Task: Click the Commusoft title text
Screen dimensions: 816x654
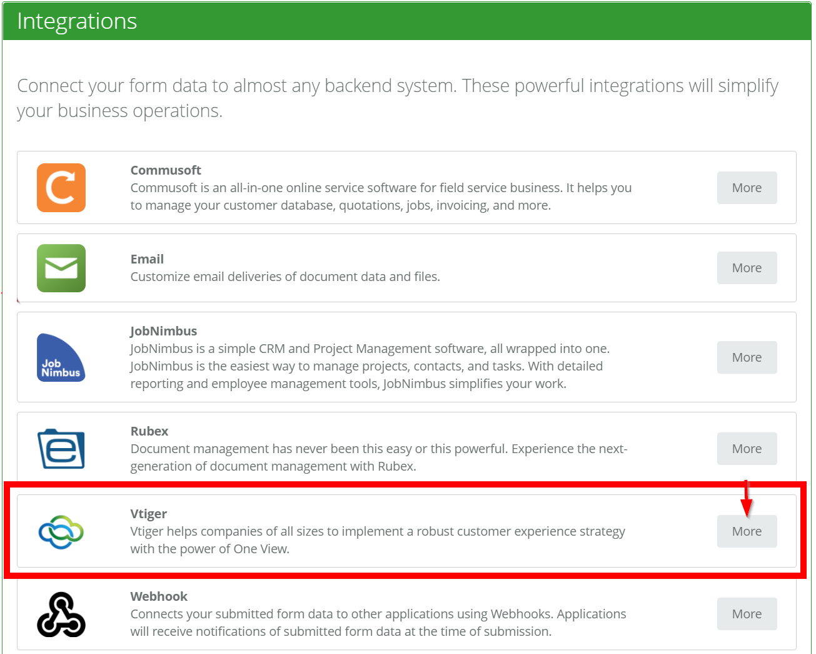Action: [x=166, y=170]
